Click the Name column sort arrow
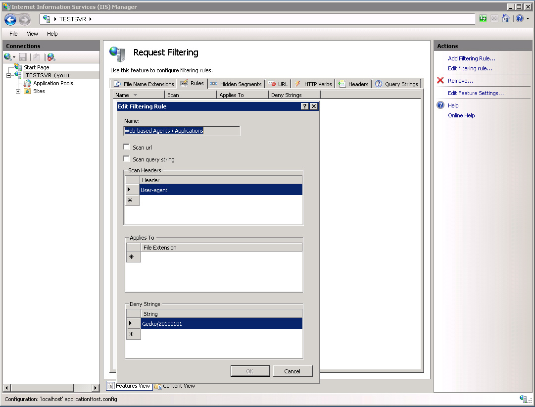Image resolution: width=535 pixels, height=407 pixels. click(135, 95)
